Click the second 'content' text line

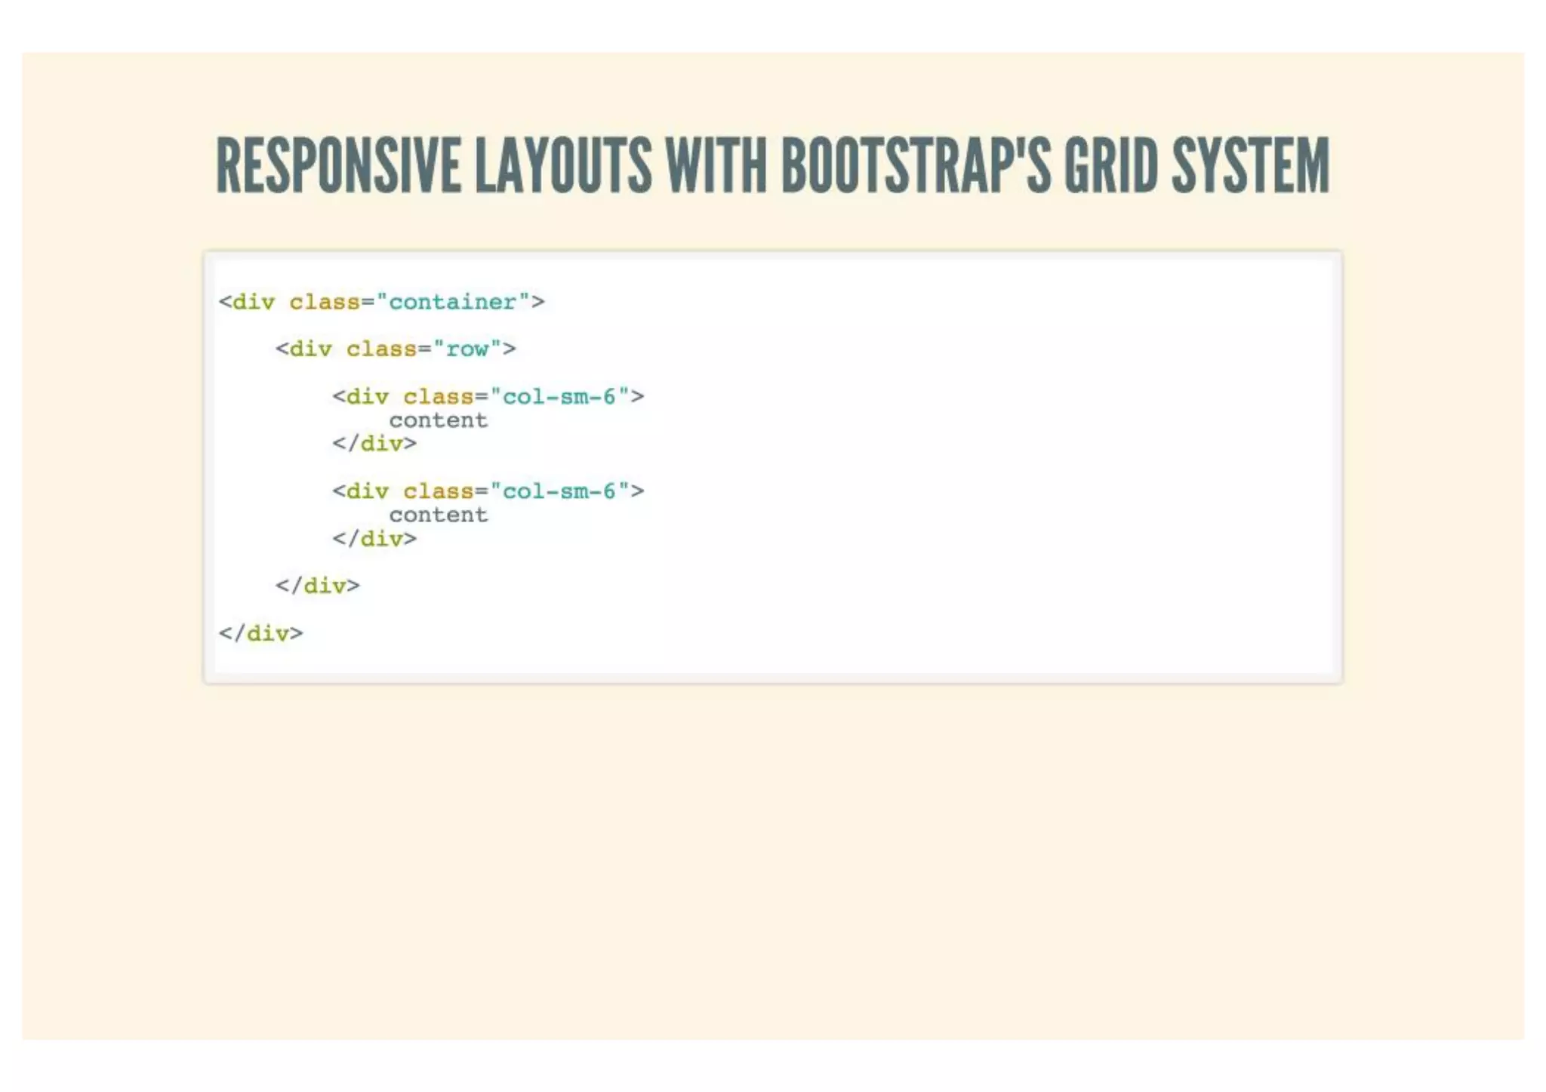coord(439,515)
